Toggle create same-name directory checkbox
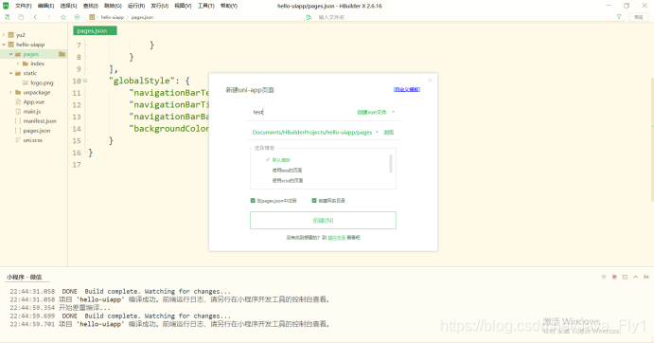This screenshot has width=654, height=343. pos(314,201)
